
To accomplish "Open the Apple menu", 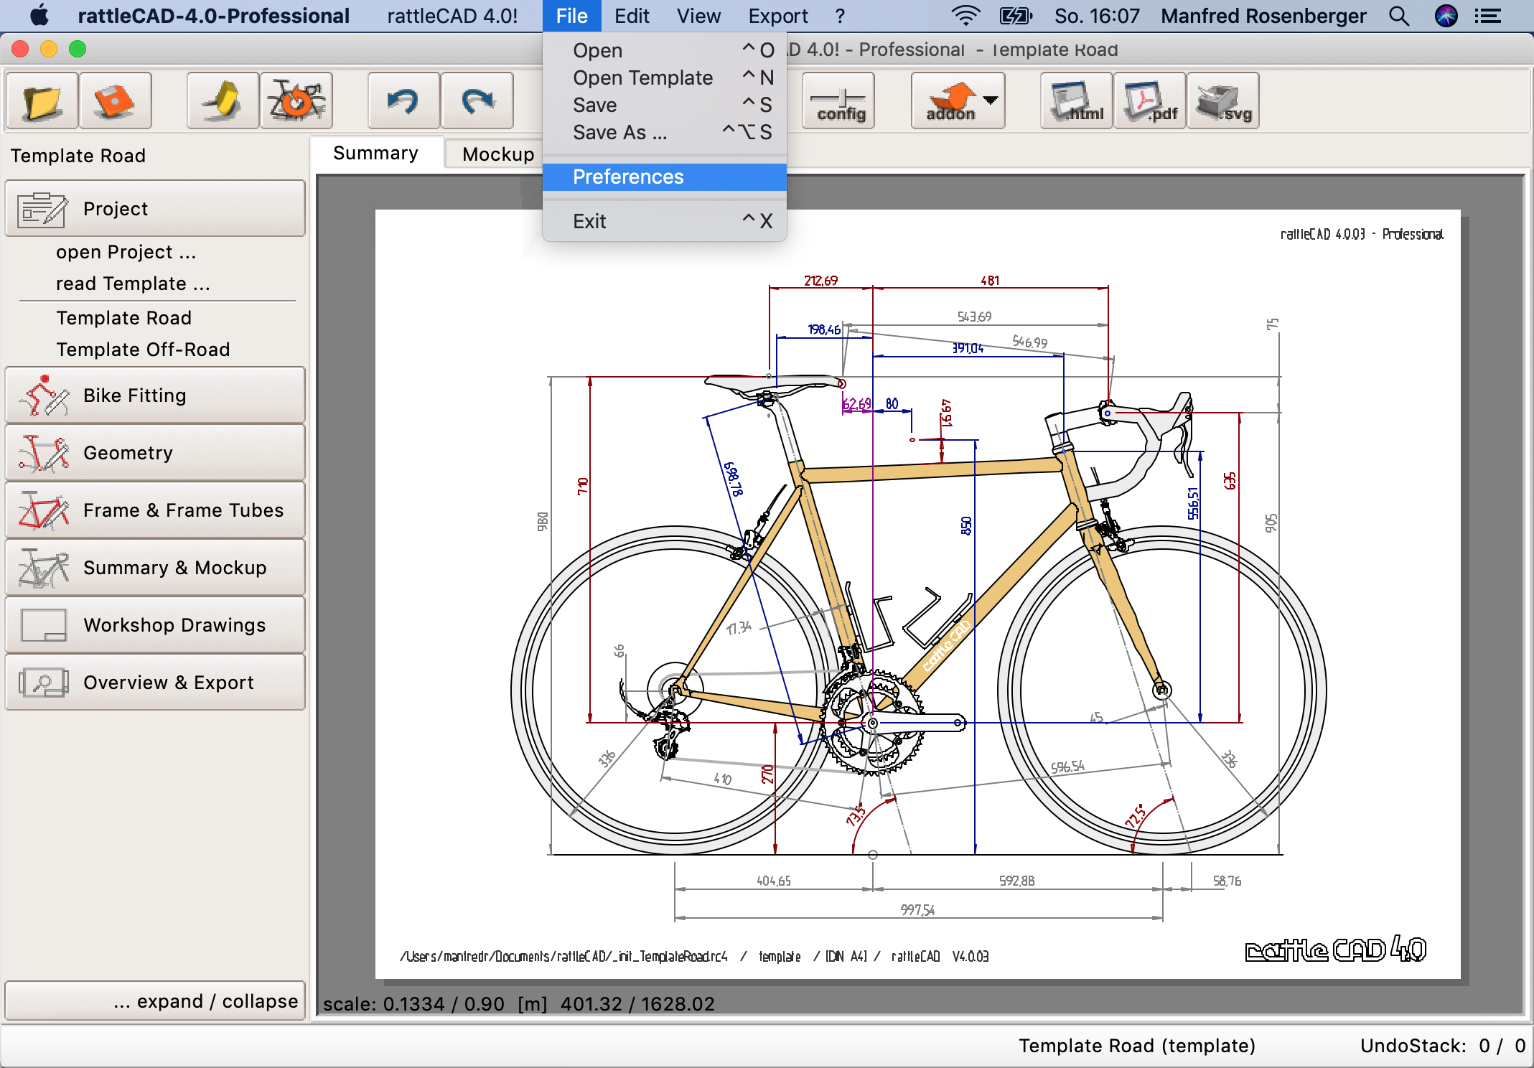I will [39, 16].
